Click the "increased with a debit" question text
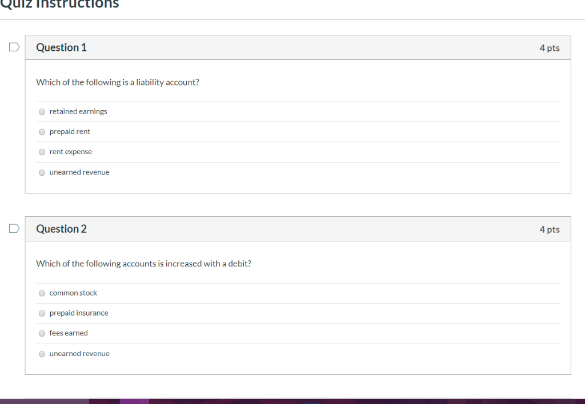 pyautogui.click(x=143, y=264)
